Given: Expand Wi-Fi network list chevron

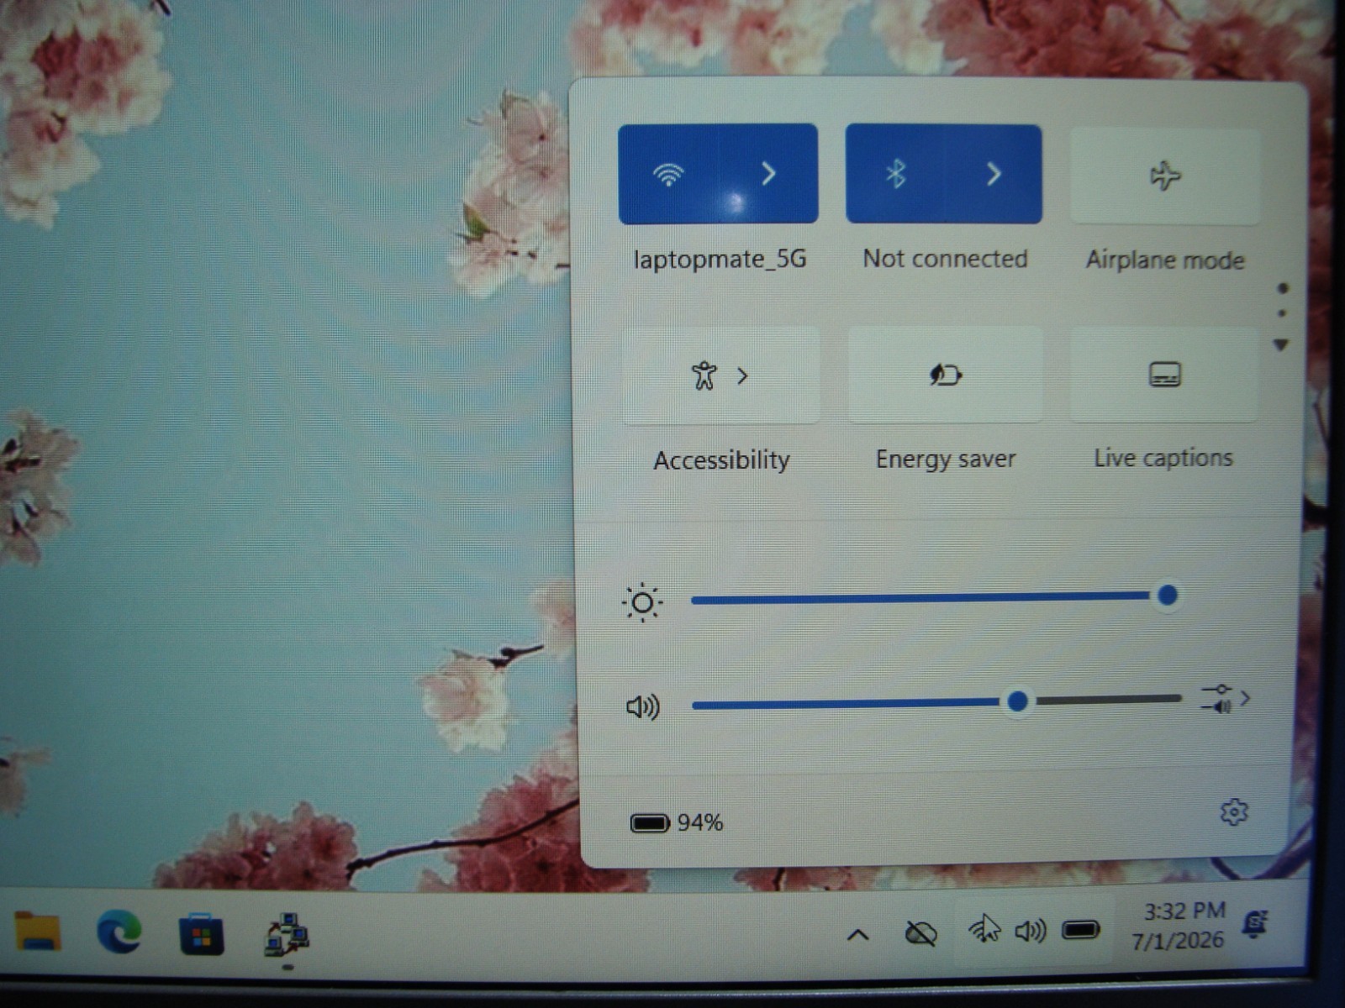Looking at the screenshot, I should [x=768, y=174].
